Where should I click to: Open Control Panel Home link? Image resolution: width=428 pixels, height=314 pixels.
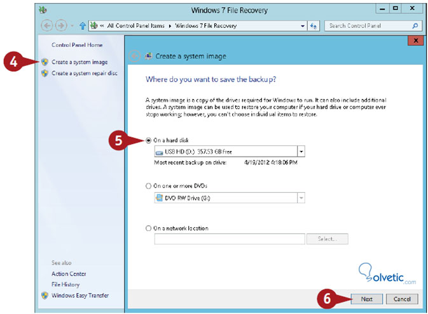tap(77, 45)
